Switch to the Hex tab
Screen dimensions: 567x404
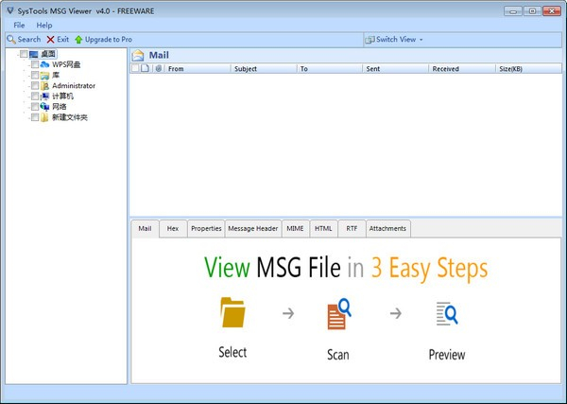click(172, 228)
